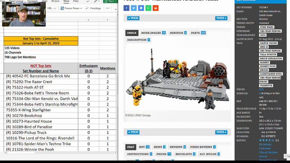This screenshot has width=290, height=163.
Task: Select the Image tab
Action: [x=132, y=33]
